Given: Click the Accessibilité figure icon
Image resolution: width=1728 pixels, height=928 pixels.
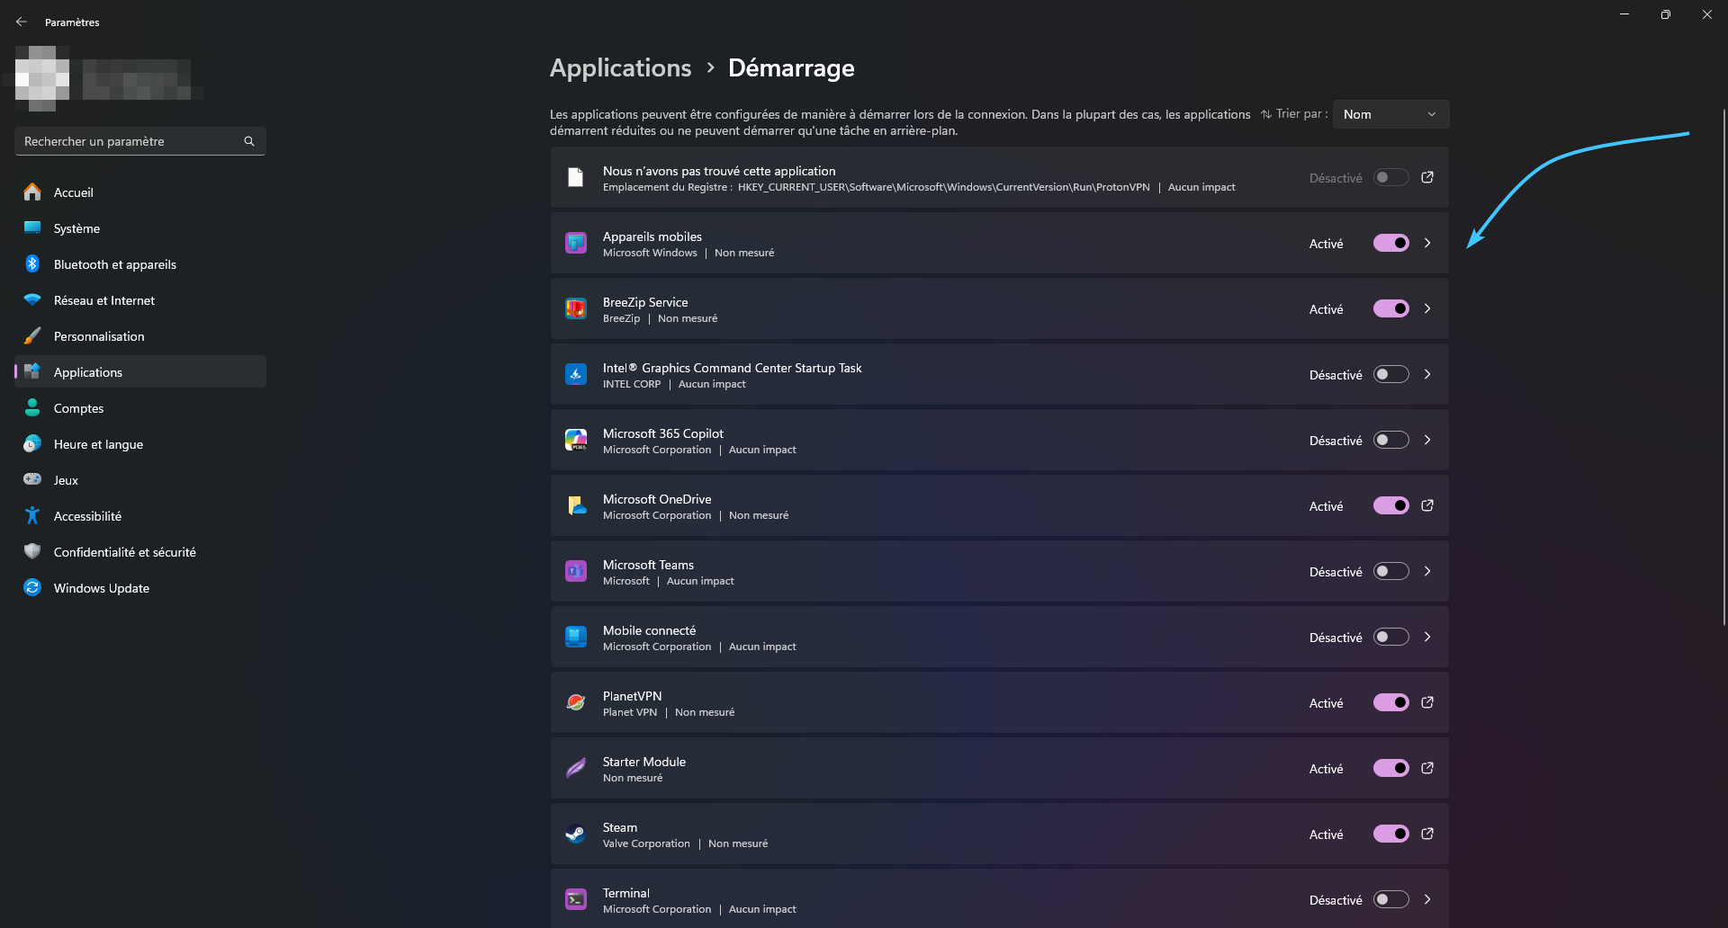Looking at the screenshot, I should pyautogui.click(x=32, y=515).
